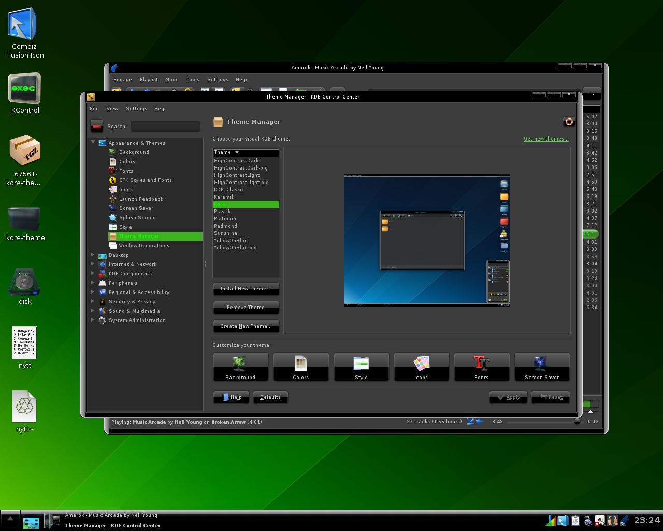Click the Icons customize icon button

(x=421, y=367)
